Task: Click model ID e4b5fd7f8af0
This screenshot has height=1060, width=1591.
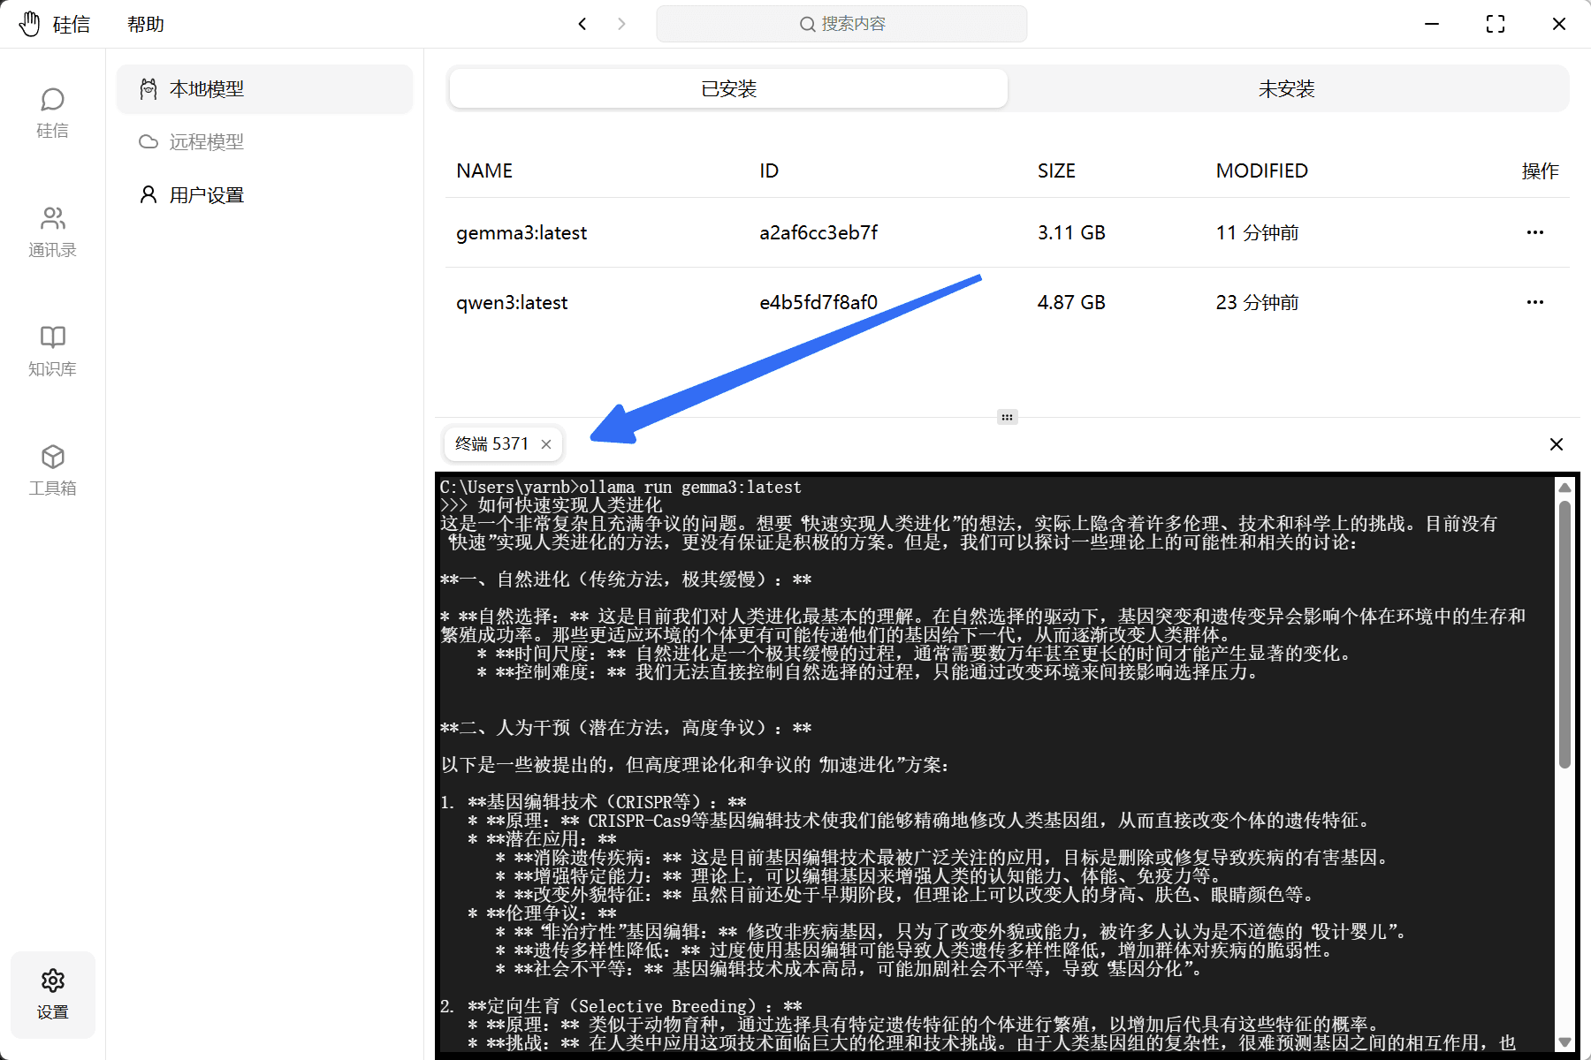Action: pyautogui.click(x=818, y=303)
